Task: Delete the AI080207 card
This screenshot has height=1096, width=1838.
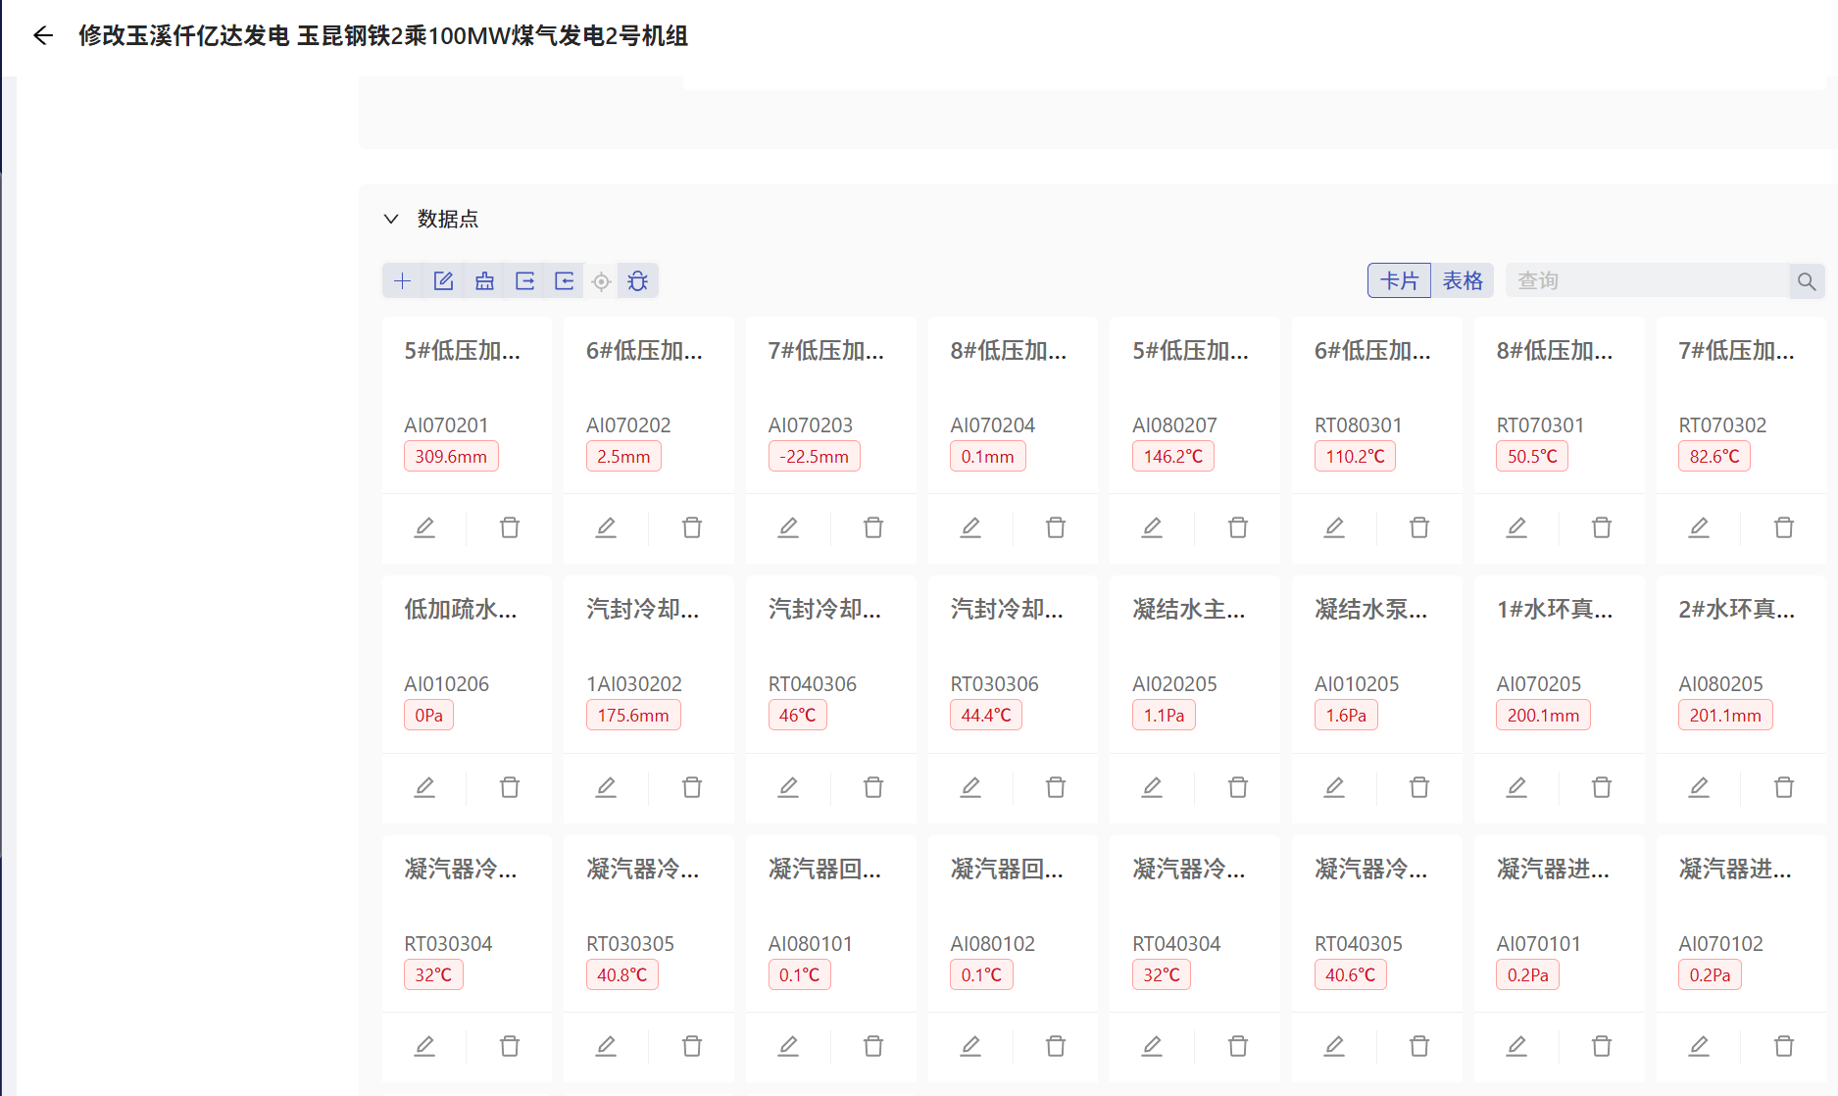Action: [x=1238, y=527]
